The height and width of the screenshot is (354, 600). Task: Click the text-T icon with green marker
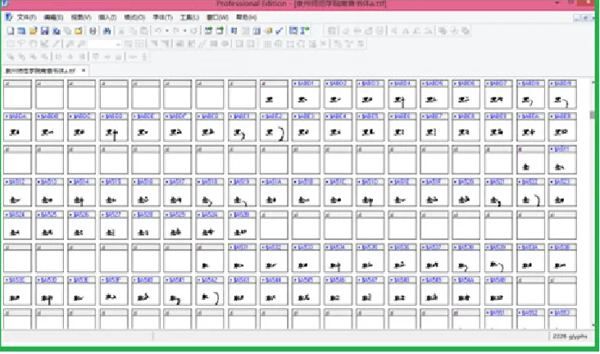point(305,31)
